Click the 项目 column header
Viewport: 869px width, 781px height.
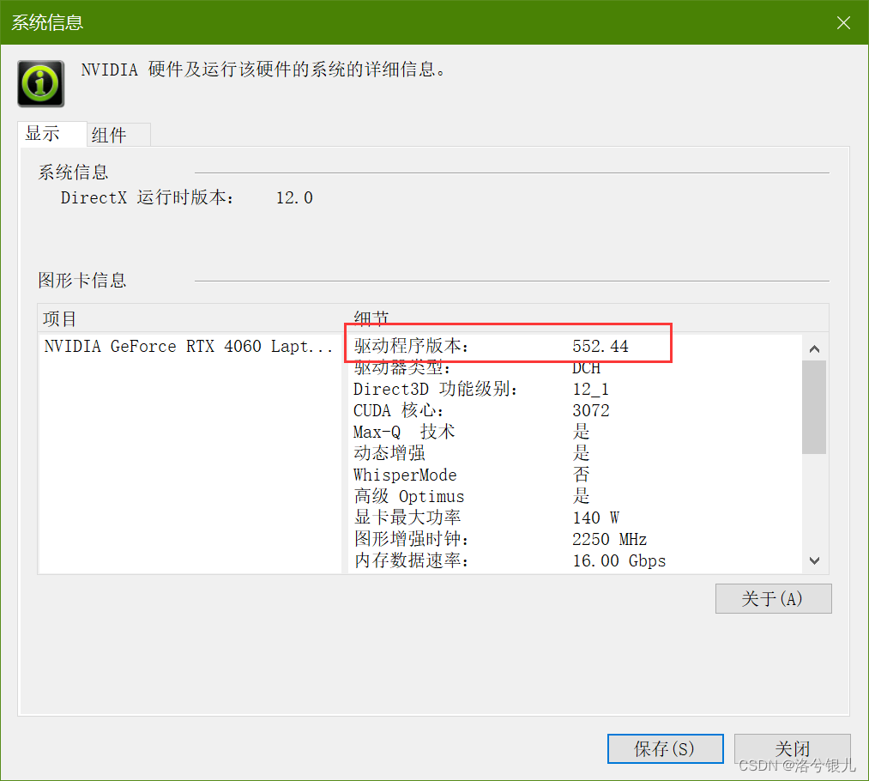pyautogui.click(x=192, y=318)
